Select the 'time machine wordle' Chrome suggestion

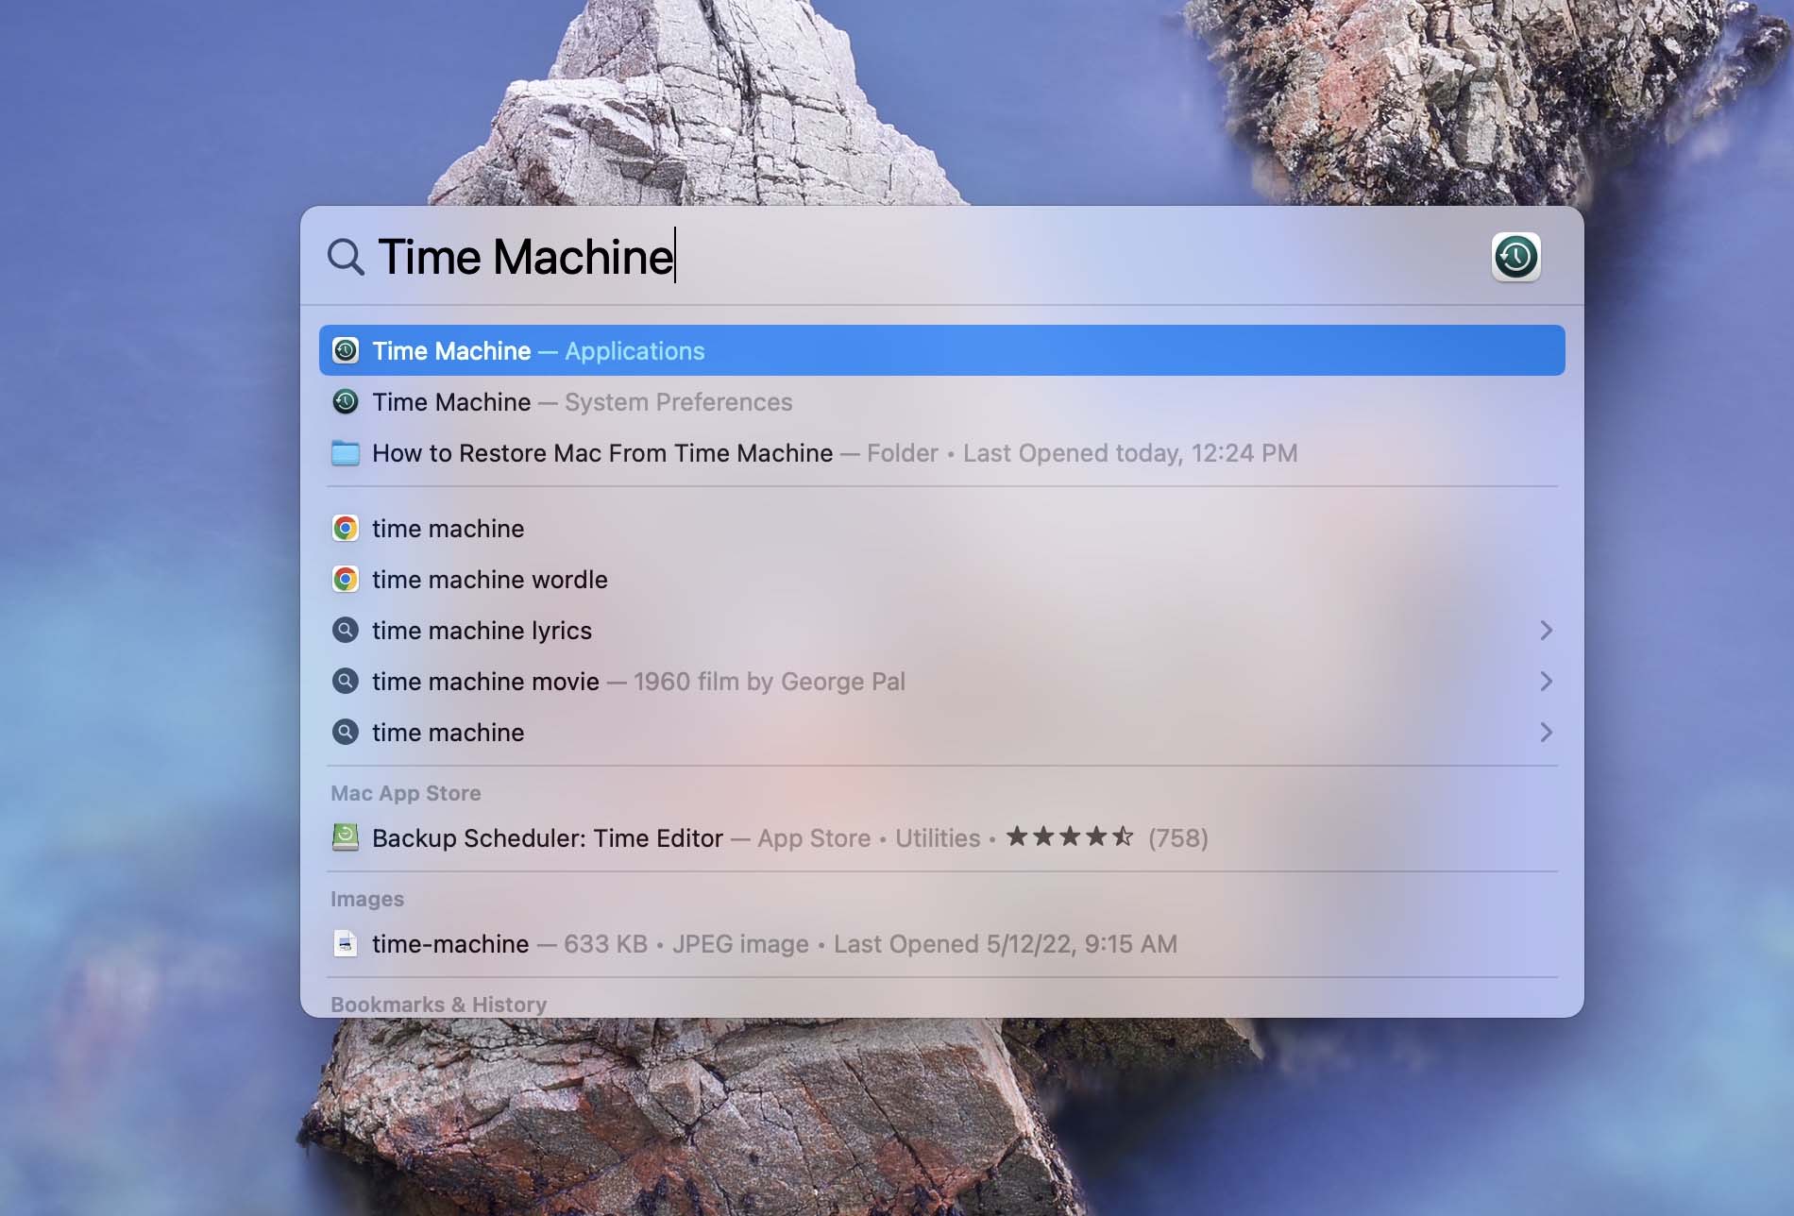489,580
